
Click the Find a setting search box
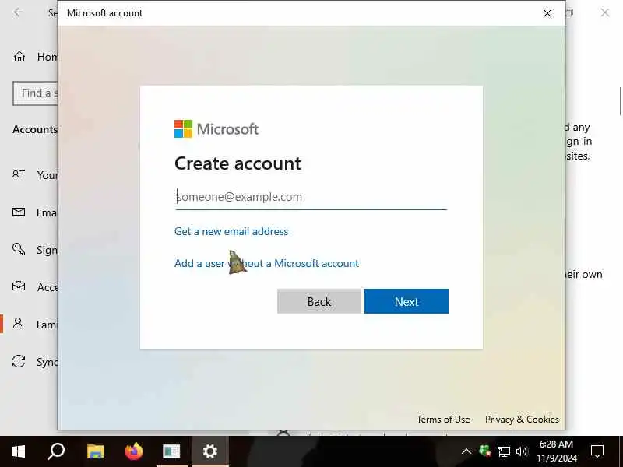coord(35,93)
